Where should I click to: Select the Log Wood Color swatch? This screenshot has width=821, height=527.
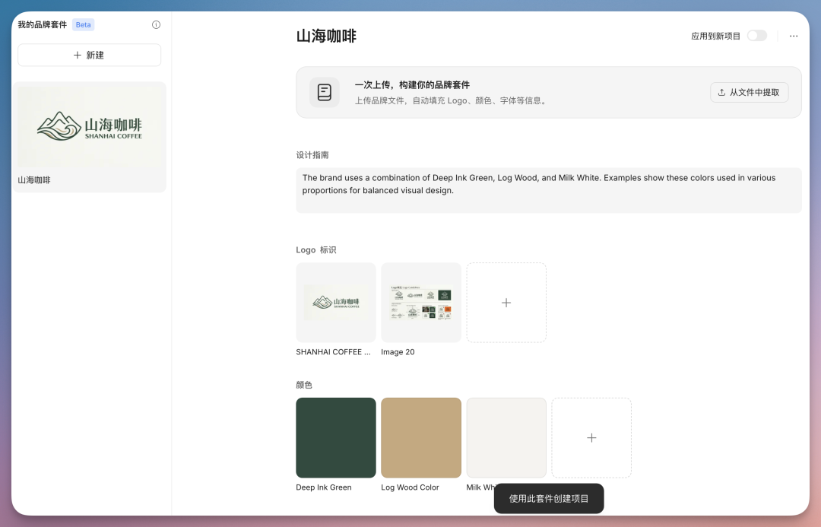[420, 437]
